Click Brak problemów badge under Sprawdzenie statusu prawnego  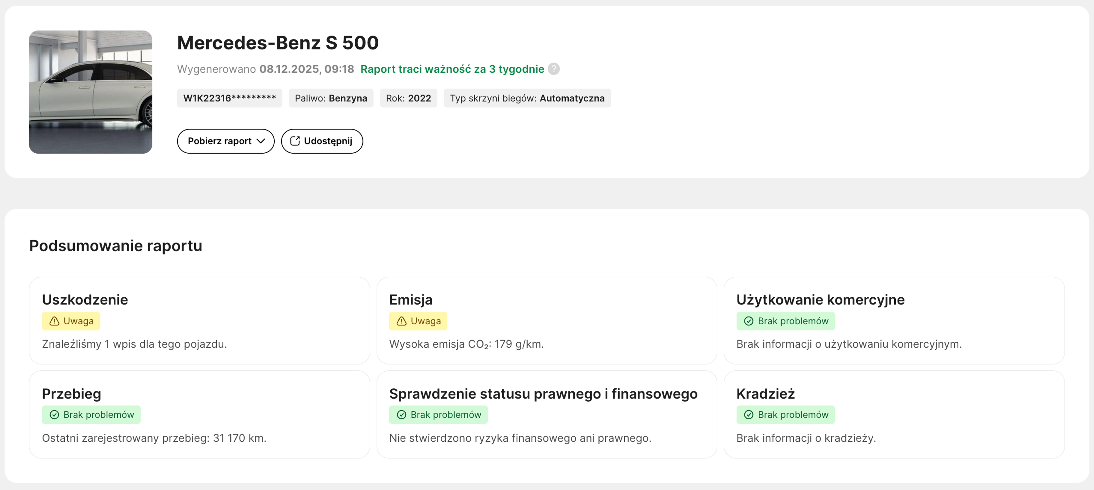click(x=438, y=415)
